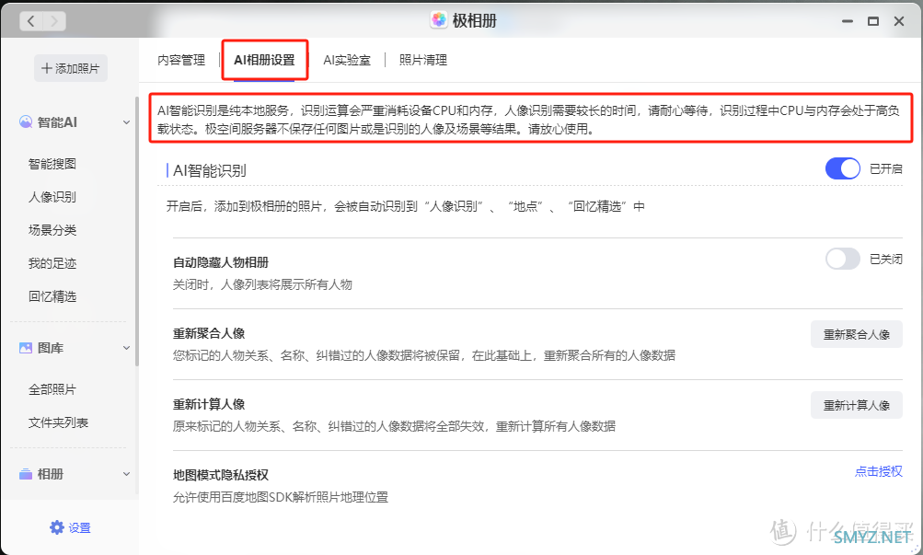923x555 pixels.
Task: Click text 允许使用百度地图SDK解析照片地理位置
Action: pyautogui.click(x=280, y=497)
